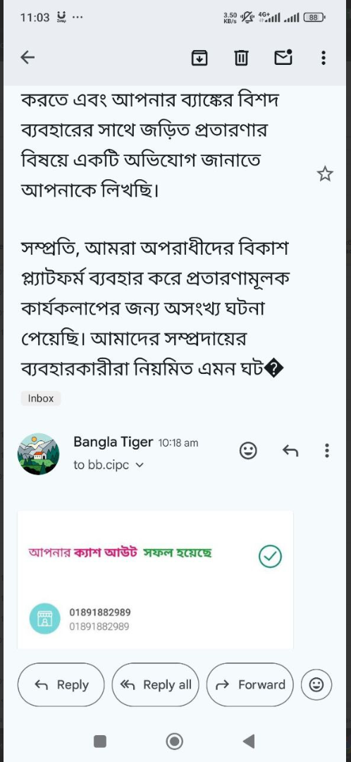This screenshot has width=351, height=762.
Task: Expand recipient details next to bb.cipc
Action: tap(140, 465)
